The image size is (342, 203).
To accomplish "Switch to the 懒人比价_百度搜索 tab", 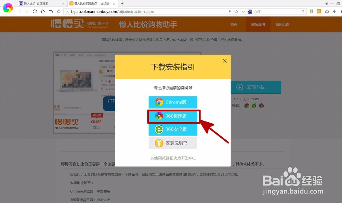I will click(41, 3).
